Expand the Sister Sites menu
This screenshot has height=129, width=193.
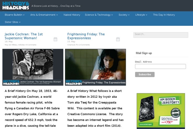click(x=13, y=22)
